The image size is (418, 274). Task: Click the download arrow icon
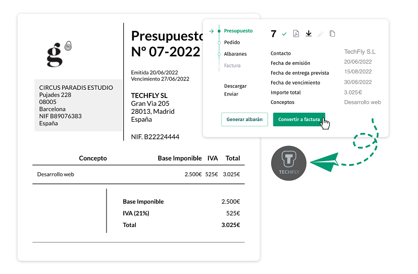[x=308, y=33]
